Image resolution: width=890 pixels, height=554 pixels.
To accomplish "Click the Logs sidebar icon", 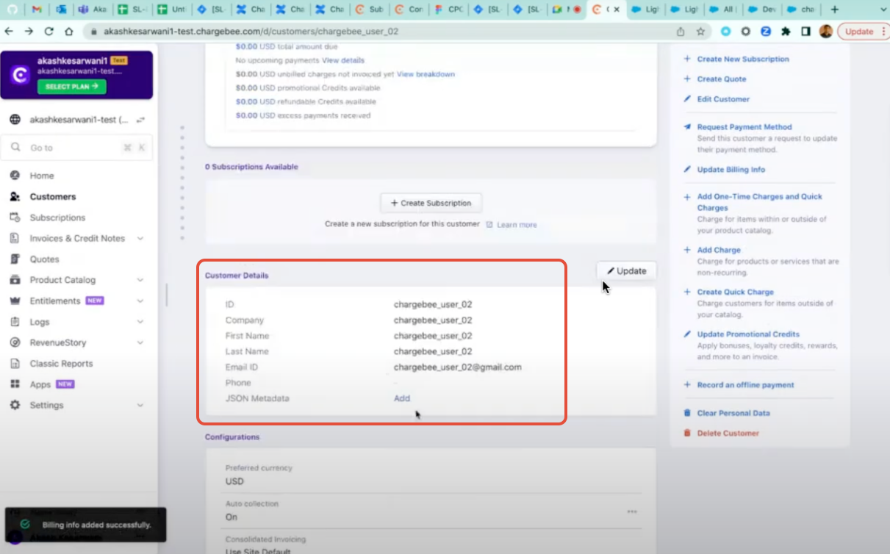I will [15, 322].
